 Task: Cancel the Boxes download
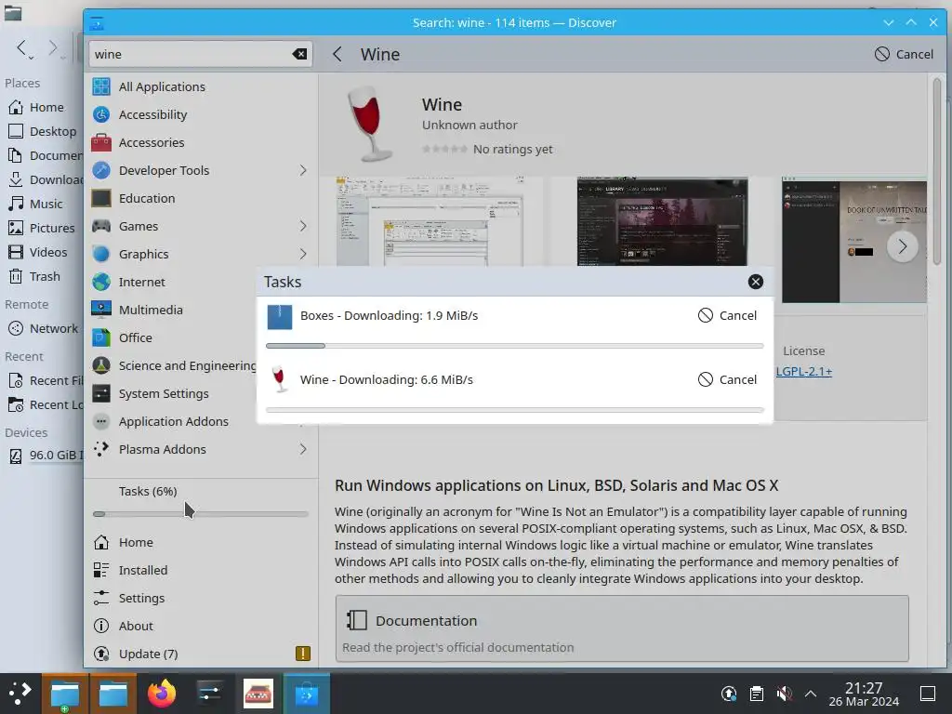click(727, 316)
